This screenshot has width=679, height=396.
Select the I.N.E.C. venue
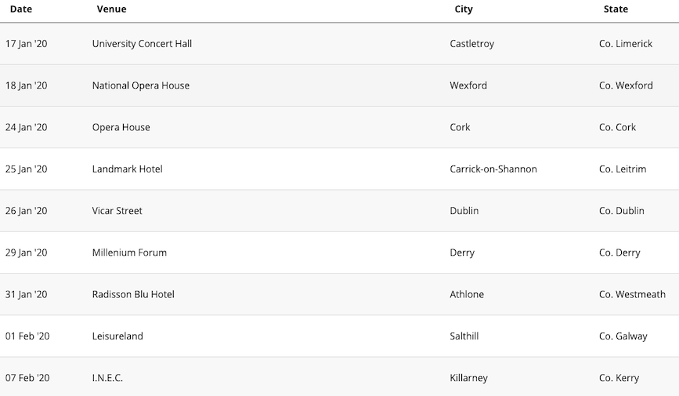tap(107, 378)
